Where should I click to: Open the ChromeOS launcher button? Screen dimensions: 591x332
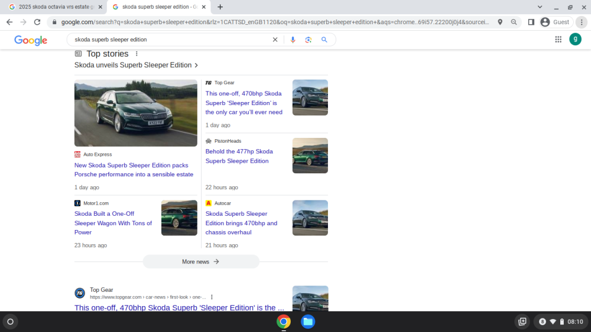coord(10,322)
